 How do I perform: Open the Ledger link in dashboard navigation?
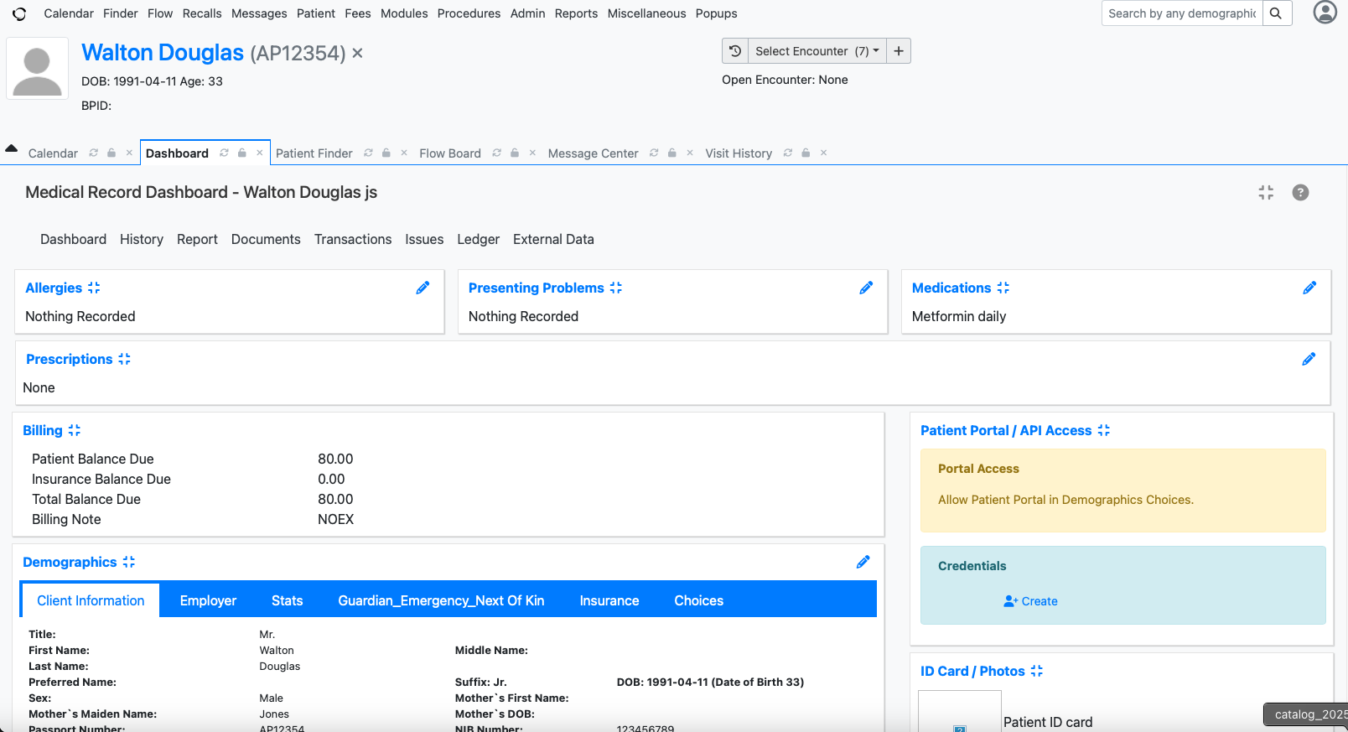(x=478, y=239)
